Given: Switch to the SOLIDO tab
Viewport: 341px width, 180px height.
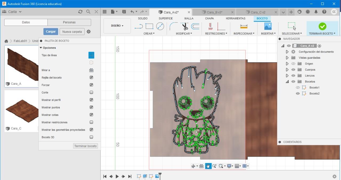Looking at the screenshot, I should (143, 18).
